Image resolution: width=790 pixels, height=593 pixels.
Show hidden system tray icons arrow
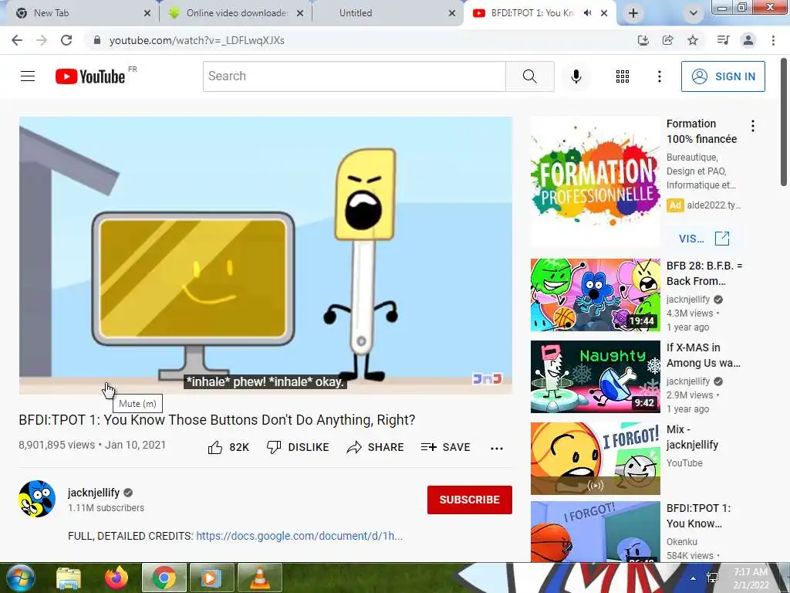pyautogui.click(x=694, y=578)
